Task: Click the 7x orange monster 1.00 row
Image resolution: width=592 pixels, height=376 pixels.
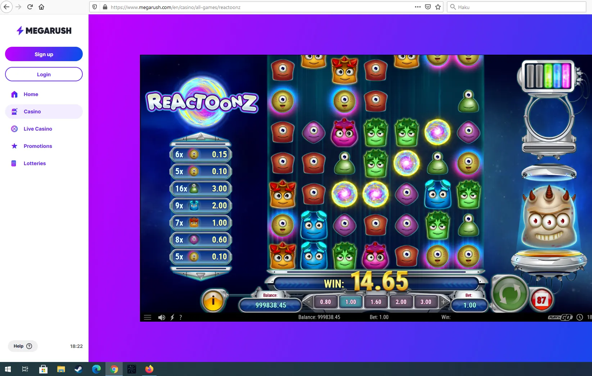Action: click(201, 223)
